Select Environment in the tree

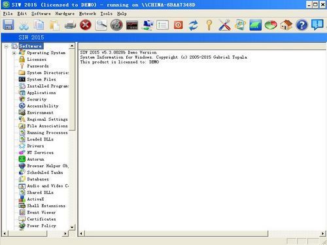tap(40, 112)
